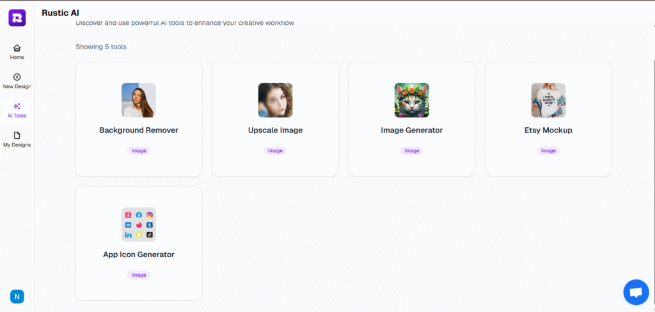Click the Background Remover thumbnail image

[139, 100]
